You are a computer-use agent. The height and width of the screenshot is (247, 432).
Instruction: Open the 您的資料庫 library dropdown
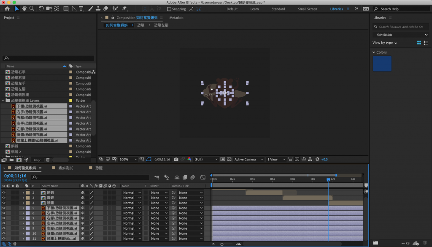401,35
